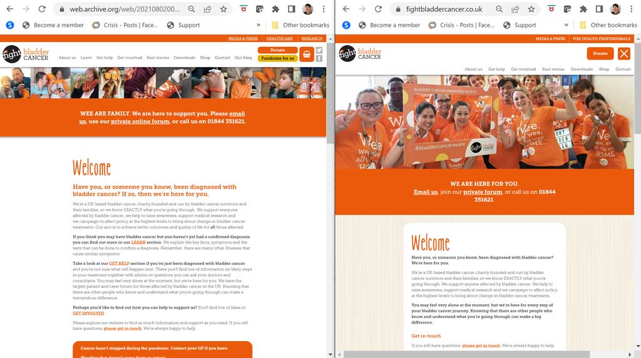Click Fight Bladder Cancer logo on live site
The height and width of the screenshot is (358, 641).
pyautogui.click(x=360, y=54)
